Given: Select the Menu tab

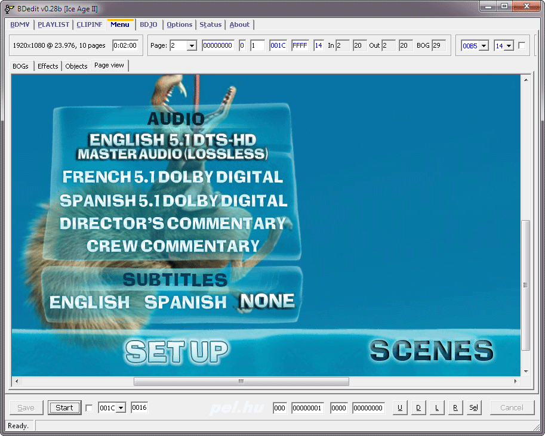Looking at the screenshot, I should (120, 24).
